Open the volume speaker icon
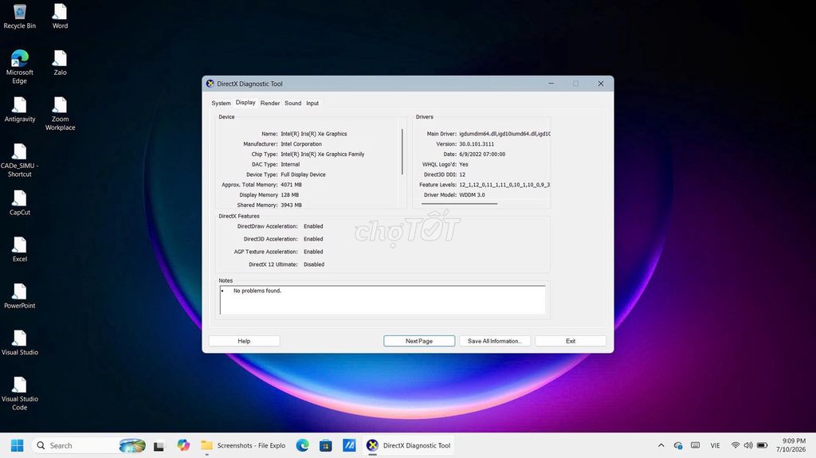The image size is (816, 458). (748, 445)
